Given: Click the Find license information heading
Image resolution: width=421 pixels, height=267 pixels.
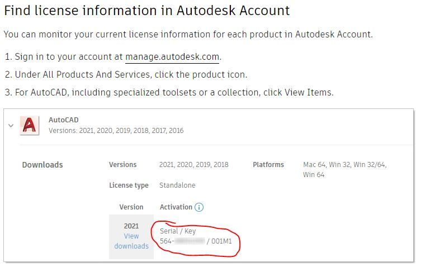Looking at the screenshot, I should 147,11.
